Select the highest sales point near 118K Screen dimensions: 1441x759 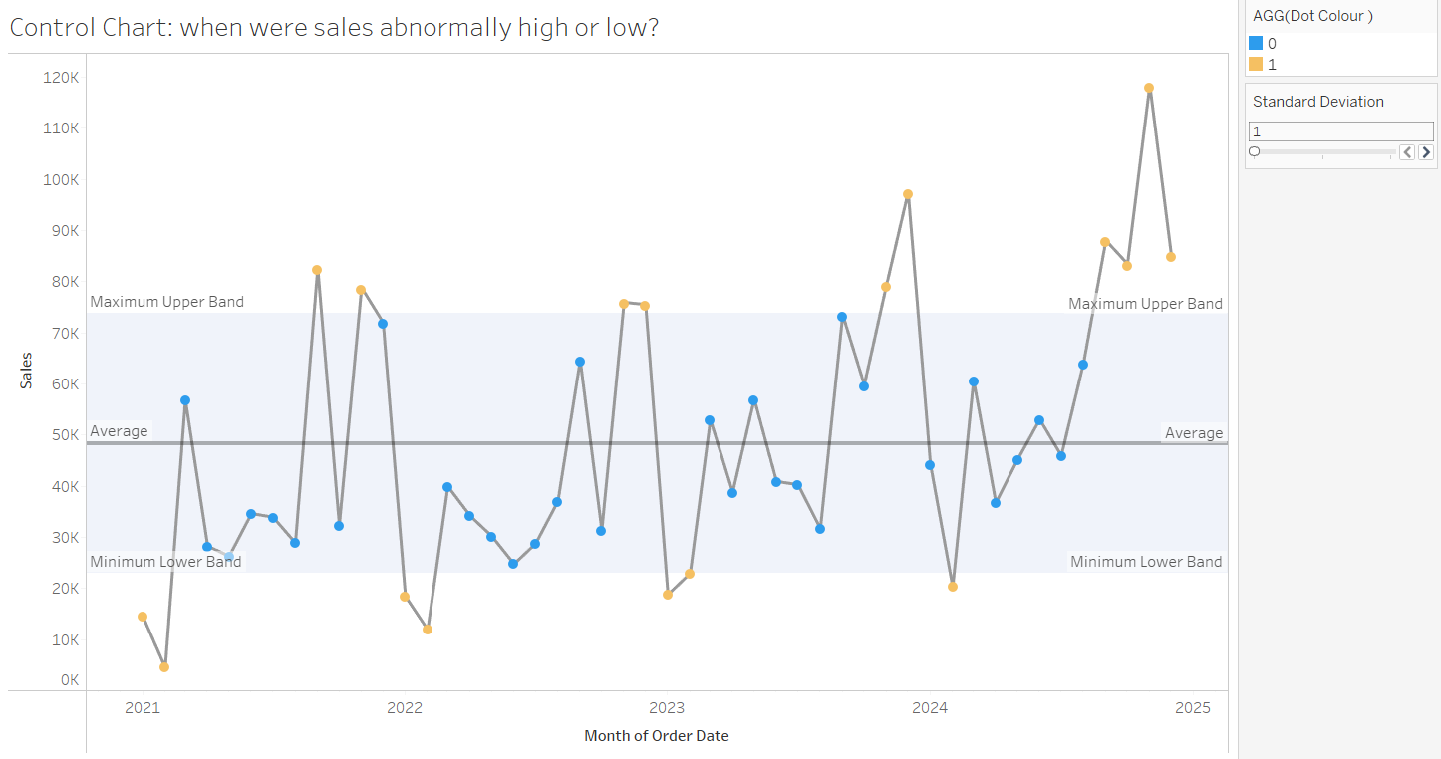tap(1151, 88)
